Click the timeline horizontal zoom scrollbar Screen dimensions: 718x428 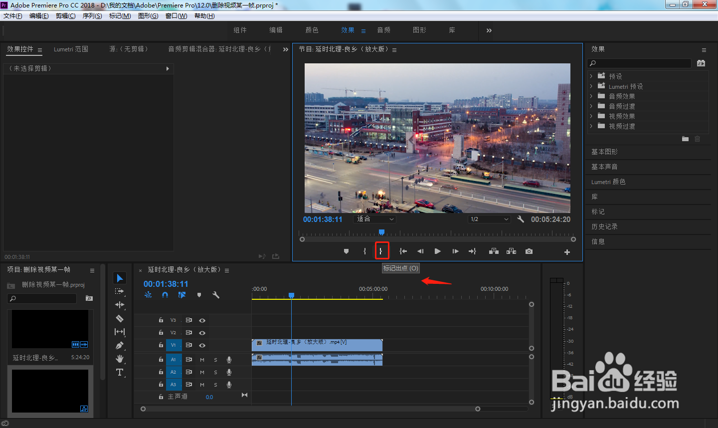pos(310,409)
